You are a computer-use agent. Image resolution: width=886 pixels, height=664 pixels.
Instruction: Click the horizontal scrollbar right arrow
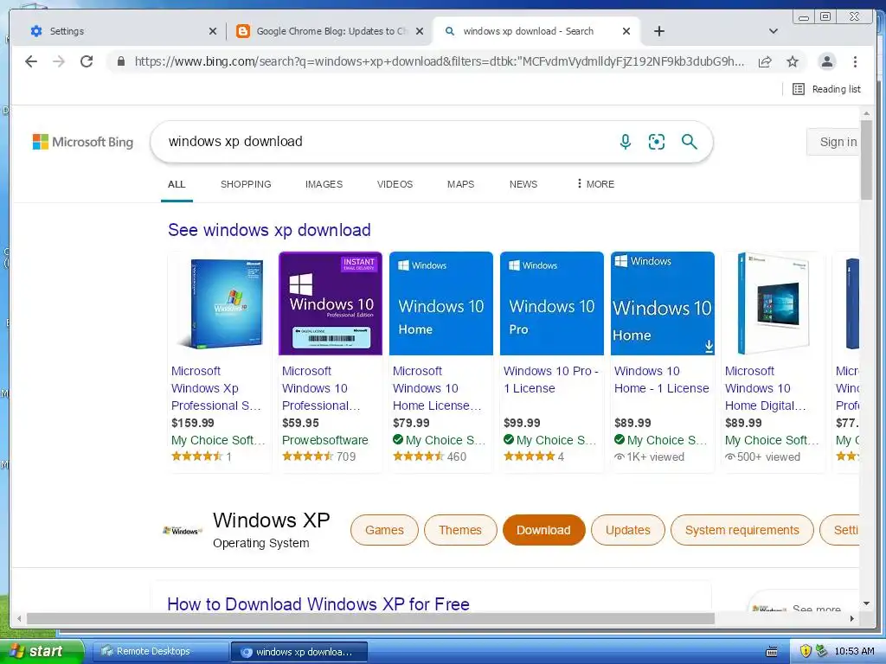pyautogui.click(x=852, y=619)
